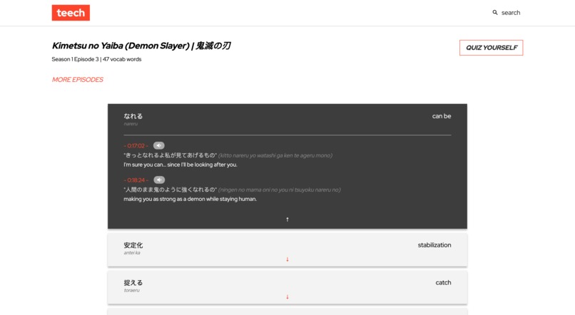The image size is (575, 315).
Task: Click the 'catch' translation
Action: (443, 283)
